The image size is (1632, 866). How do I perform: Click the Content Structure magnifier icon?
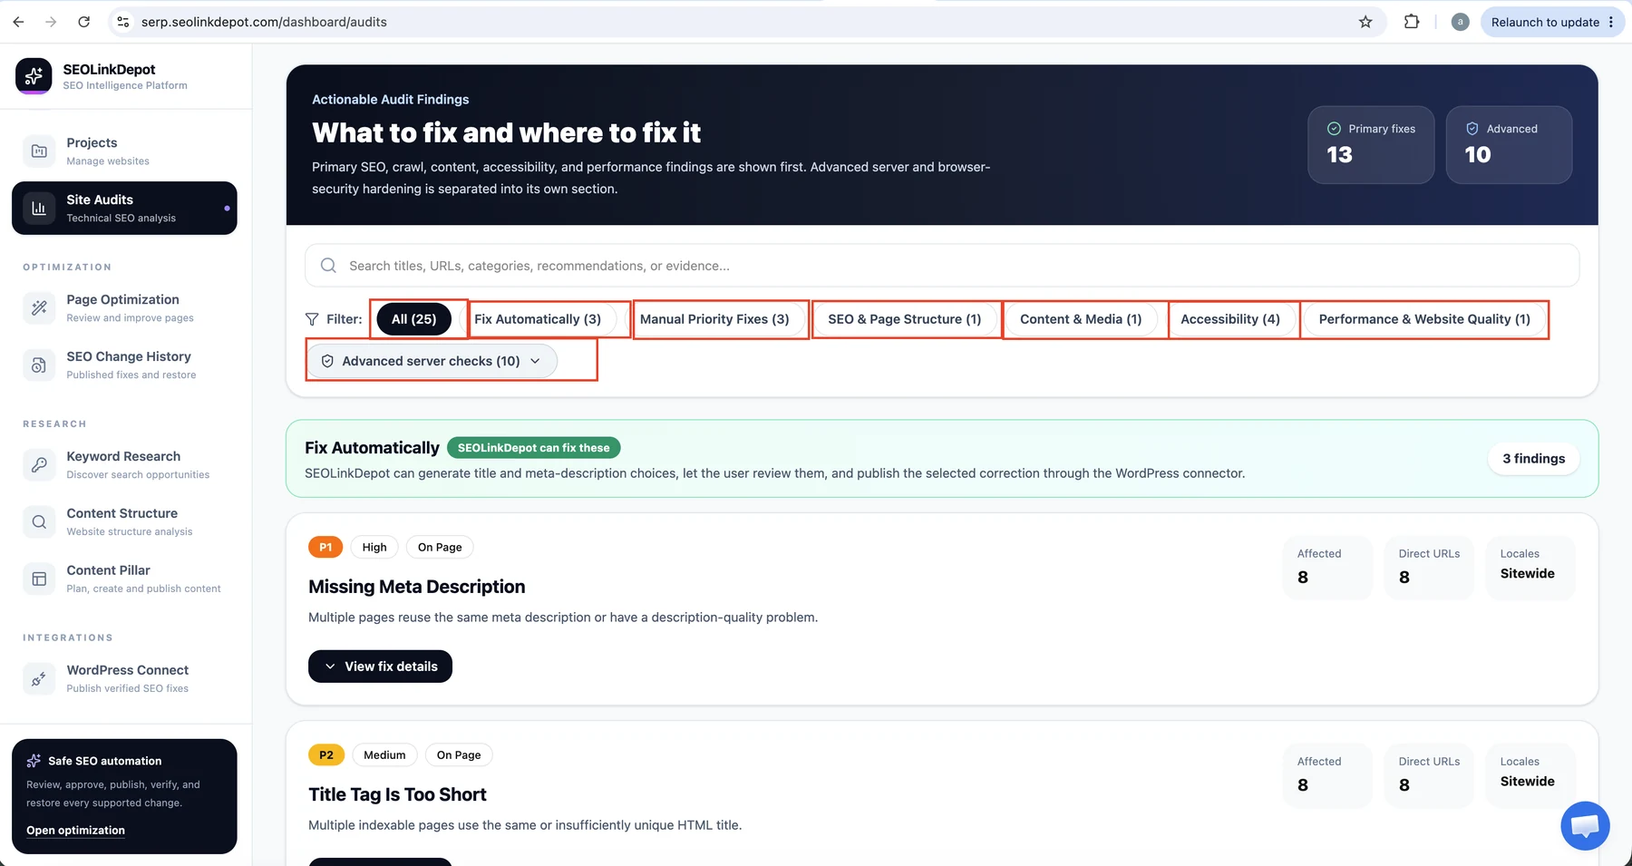click(x=39, y=522)
